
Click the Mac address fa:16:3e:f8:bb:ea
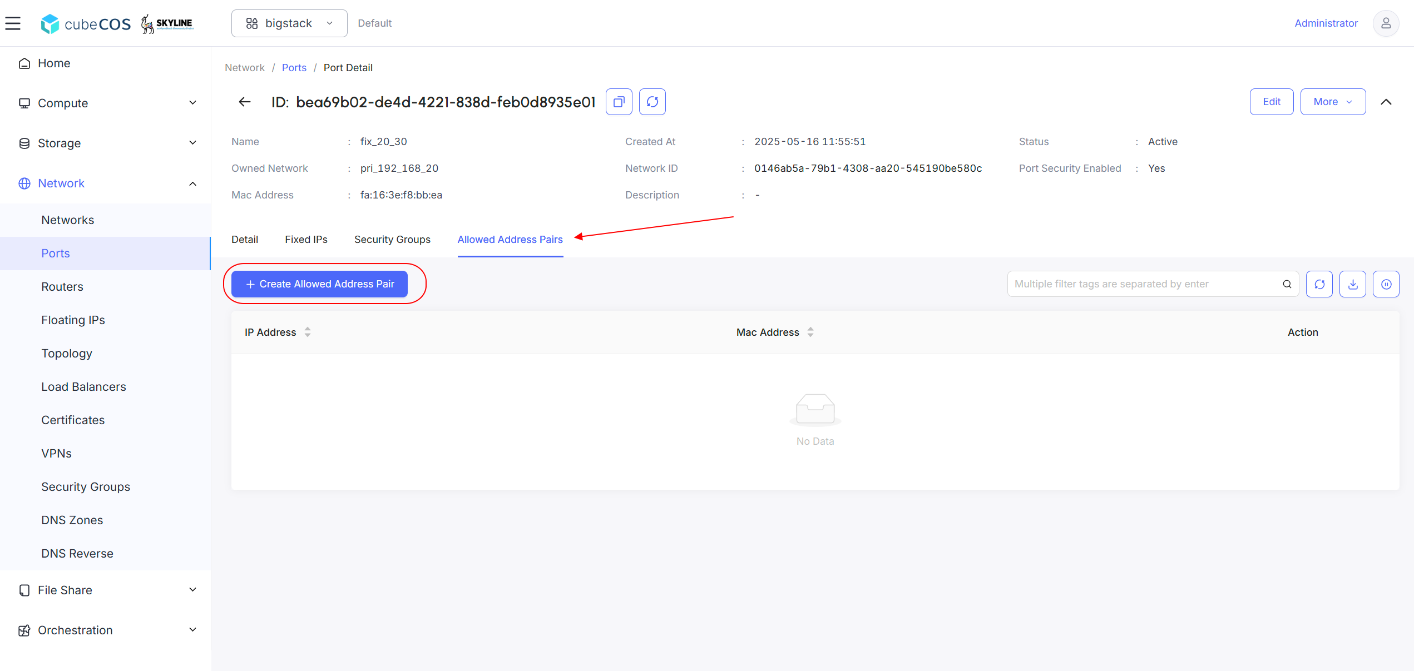(401, 195)
